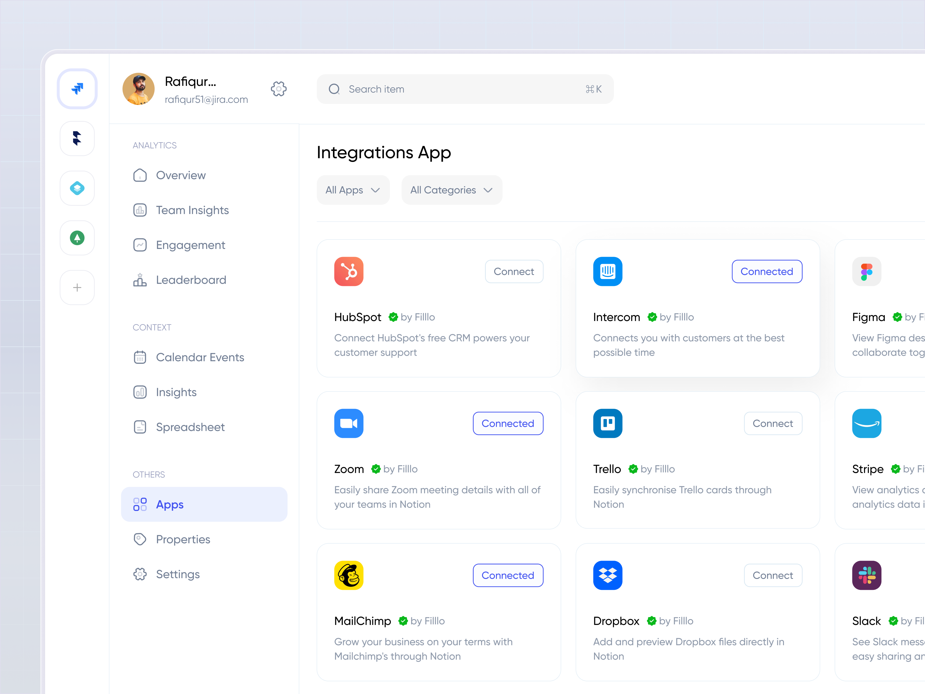Select the Zoom integration icon

pos(348,423)
